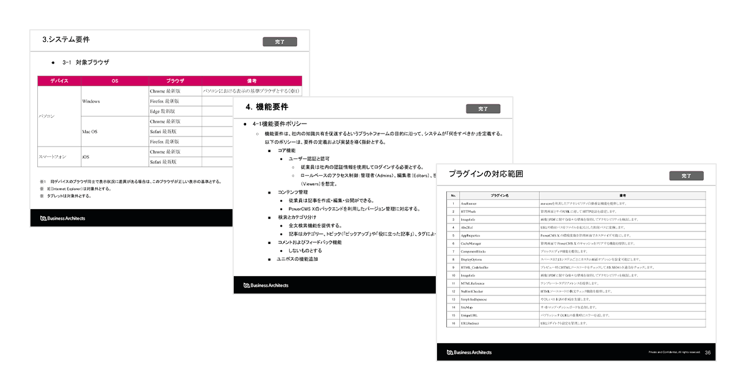Click 完了 on the プラグインの対応範囲 page
The image size is (746, 391).
686,176
